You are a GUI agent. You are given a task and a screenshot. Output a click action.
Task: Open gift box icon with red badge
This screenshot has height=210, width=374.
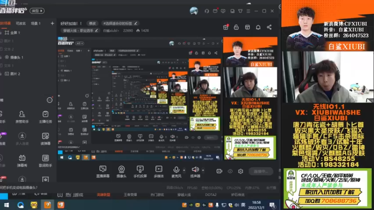point(226,27)
